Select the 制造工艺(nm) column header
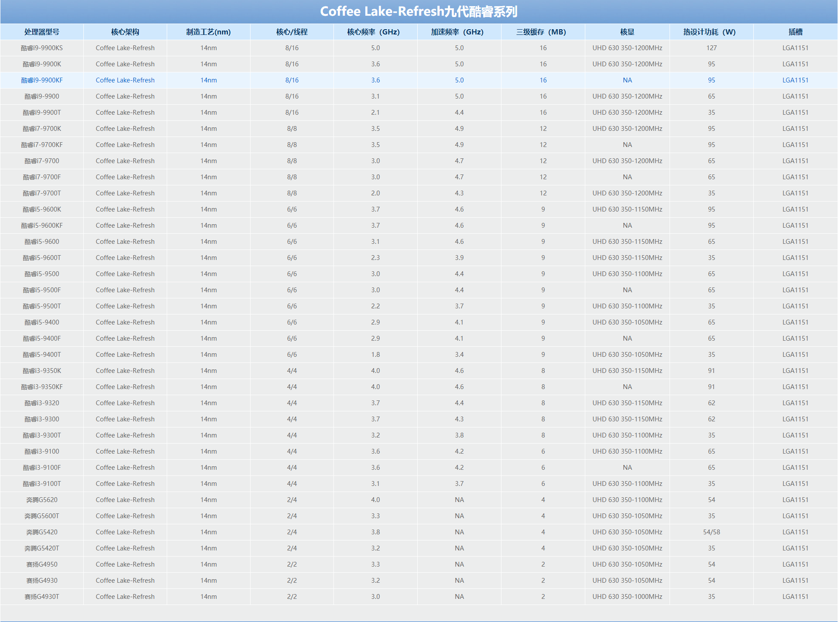The height and width of the screenshot is (622, 838). pyautogui.click(x=206, y=30)
